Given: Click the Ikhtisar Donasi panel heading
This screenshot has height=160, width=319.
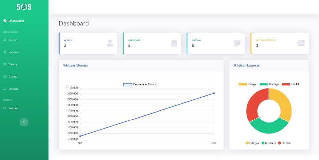Looking at the screenshot, I should tap(75, 66).
